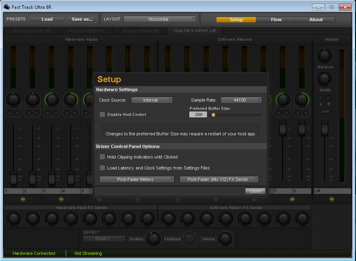Link software return channels 7 and 8
356x261 pixels.
point(292,199)
